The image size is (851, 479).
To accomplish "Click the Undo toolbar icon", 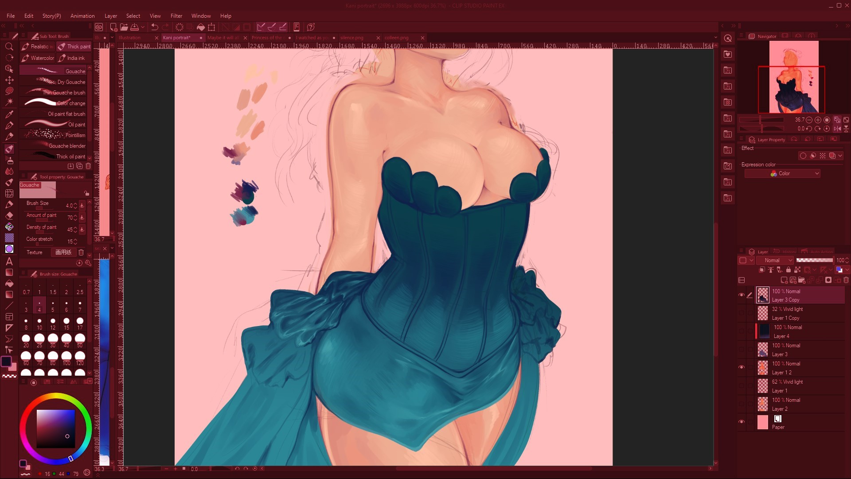I will click(155, 27).
